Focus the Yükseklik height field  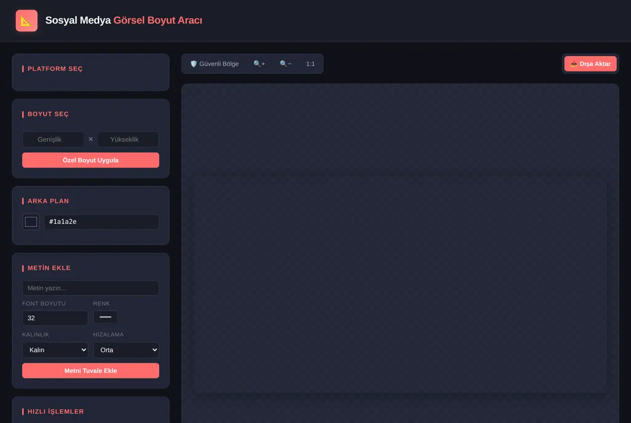click(x=128, y=140)
